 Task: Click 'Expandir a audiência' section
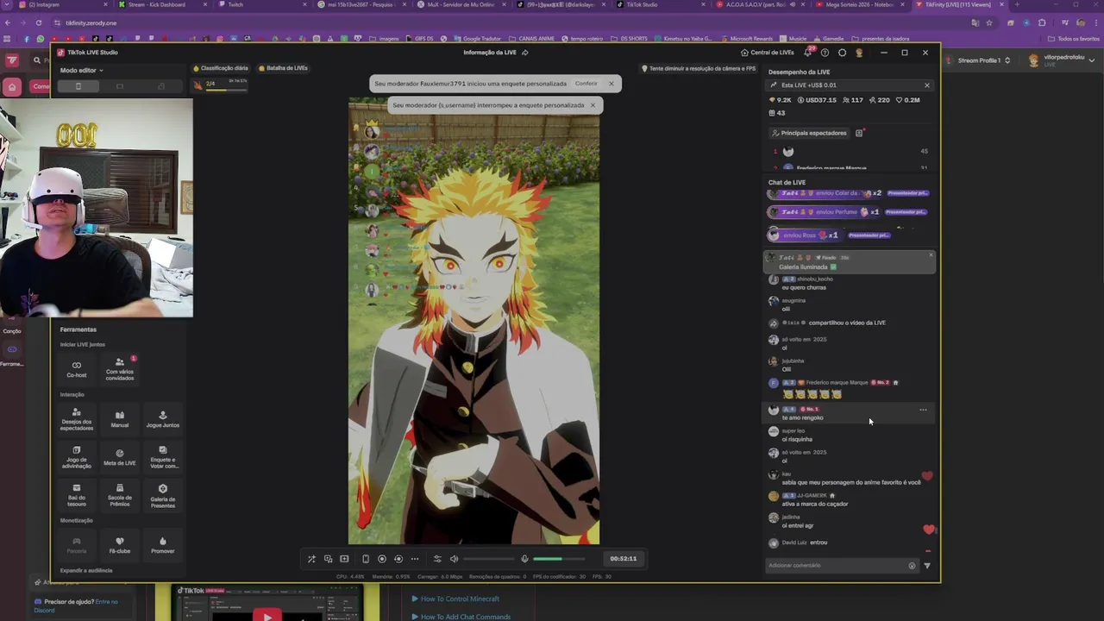(86, 571)
